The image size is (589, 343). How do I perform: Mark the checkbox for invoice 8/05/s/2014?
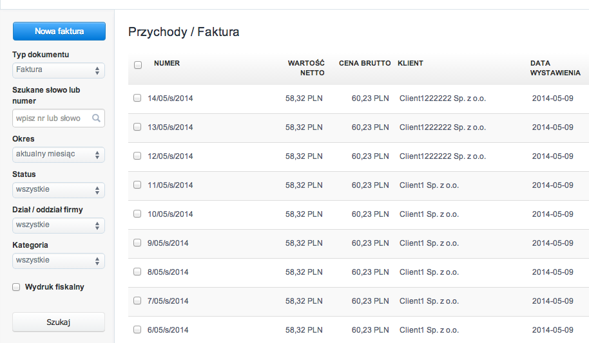[137, 272]
